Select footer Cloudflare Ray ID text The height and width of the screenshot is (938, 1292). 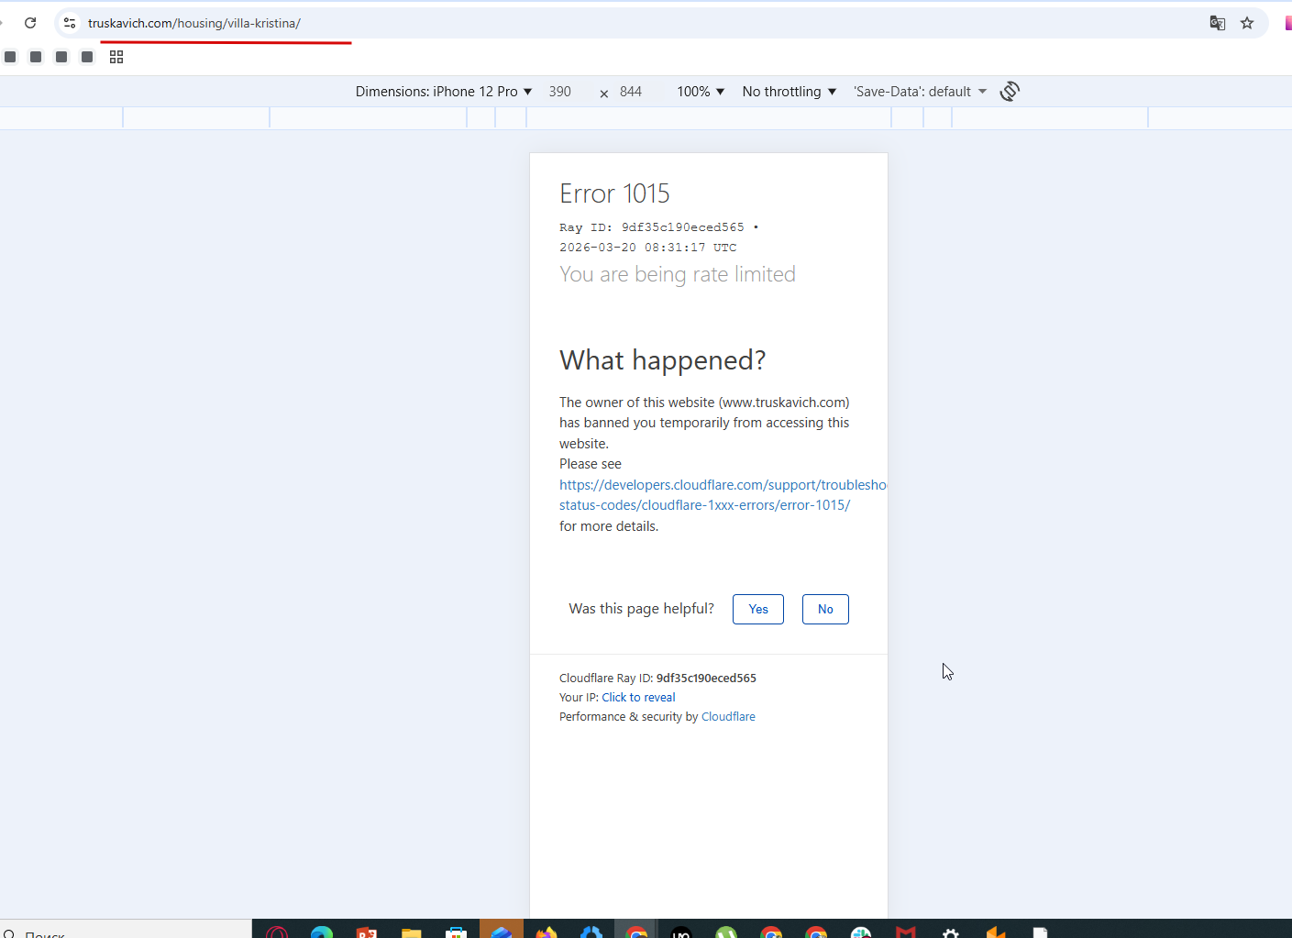[657, 679]
